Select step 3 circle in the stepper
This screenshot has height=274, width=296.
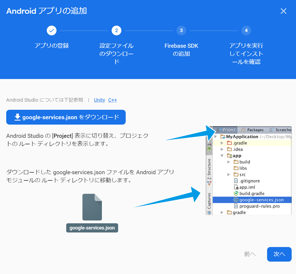click(x=181, y=30)
